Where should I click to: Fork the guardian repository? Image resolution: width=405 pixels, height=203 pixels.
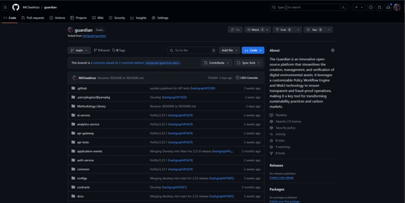pos(283,30)
